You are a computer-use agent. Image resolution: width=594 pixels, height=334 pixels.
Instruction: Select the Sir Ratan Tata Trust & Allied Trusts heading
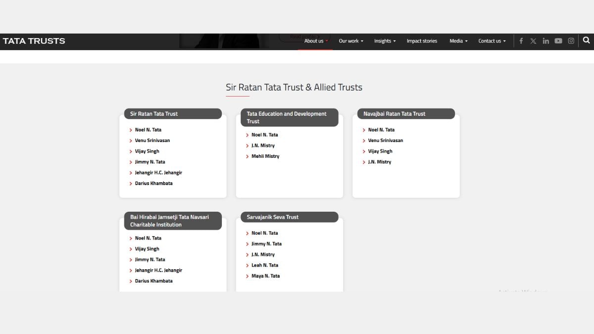pyautogui.click(x=294, y=88)
